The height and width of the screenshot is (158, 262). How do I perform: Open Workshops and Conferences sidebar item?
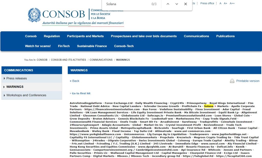(x=26, y=95)
